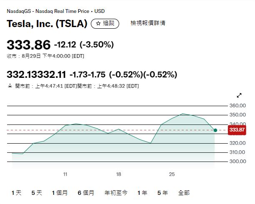Click the pre-market sunrise icon
Viewport: 255px width, 204px height.
pos(10,86)
